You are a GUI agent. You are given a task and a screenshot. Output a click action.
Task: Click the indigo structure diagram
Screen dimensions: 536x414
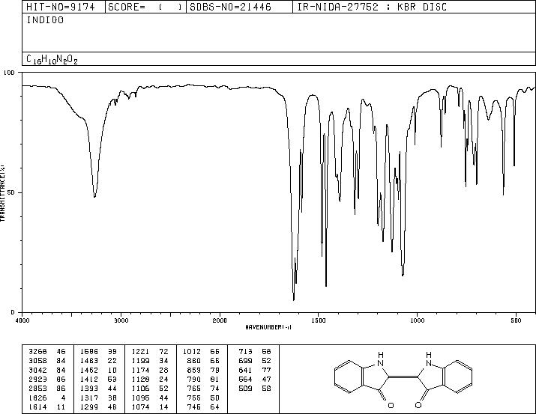pyautogui.click(x=403, y=380)
